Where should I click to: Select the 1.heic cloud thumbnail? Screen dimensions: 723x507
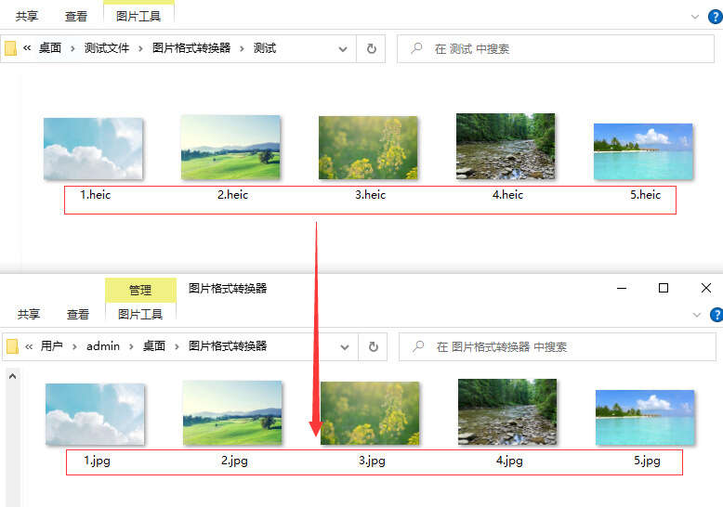tap(93, 149)
